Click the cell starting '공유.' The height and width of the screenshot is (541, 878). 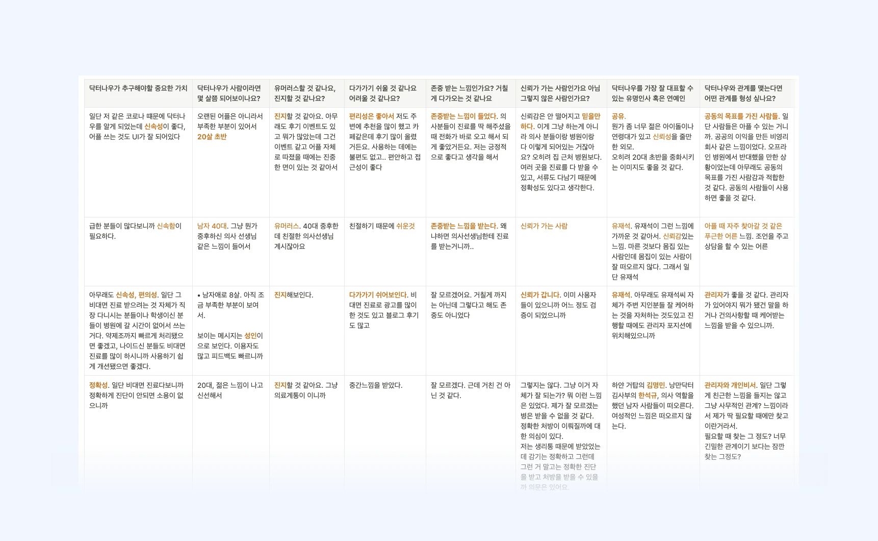[x=653, y=162]
